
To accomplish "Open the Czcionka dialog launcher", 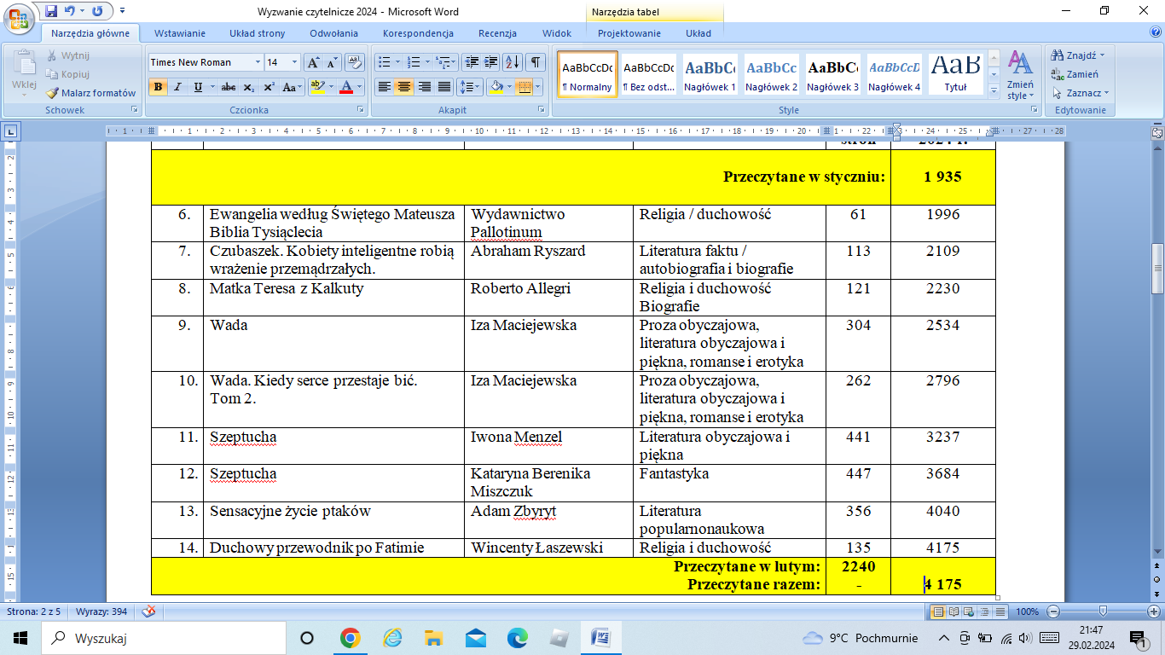I will [361, 110].
